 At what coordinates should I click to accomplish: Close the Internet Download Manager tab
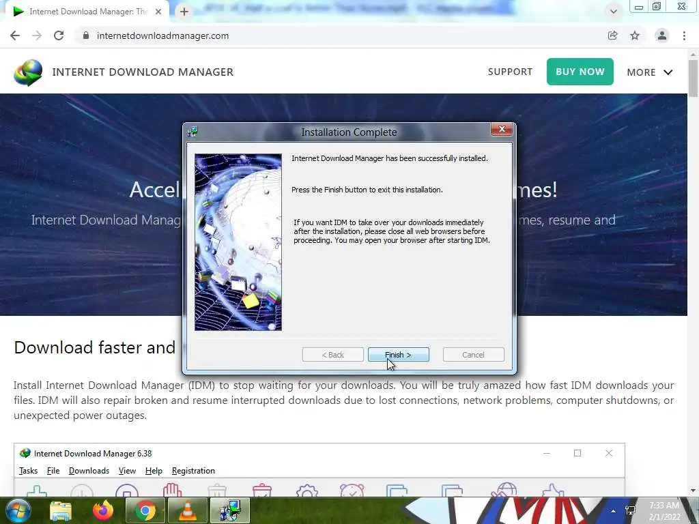(158, 12)
